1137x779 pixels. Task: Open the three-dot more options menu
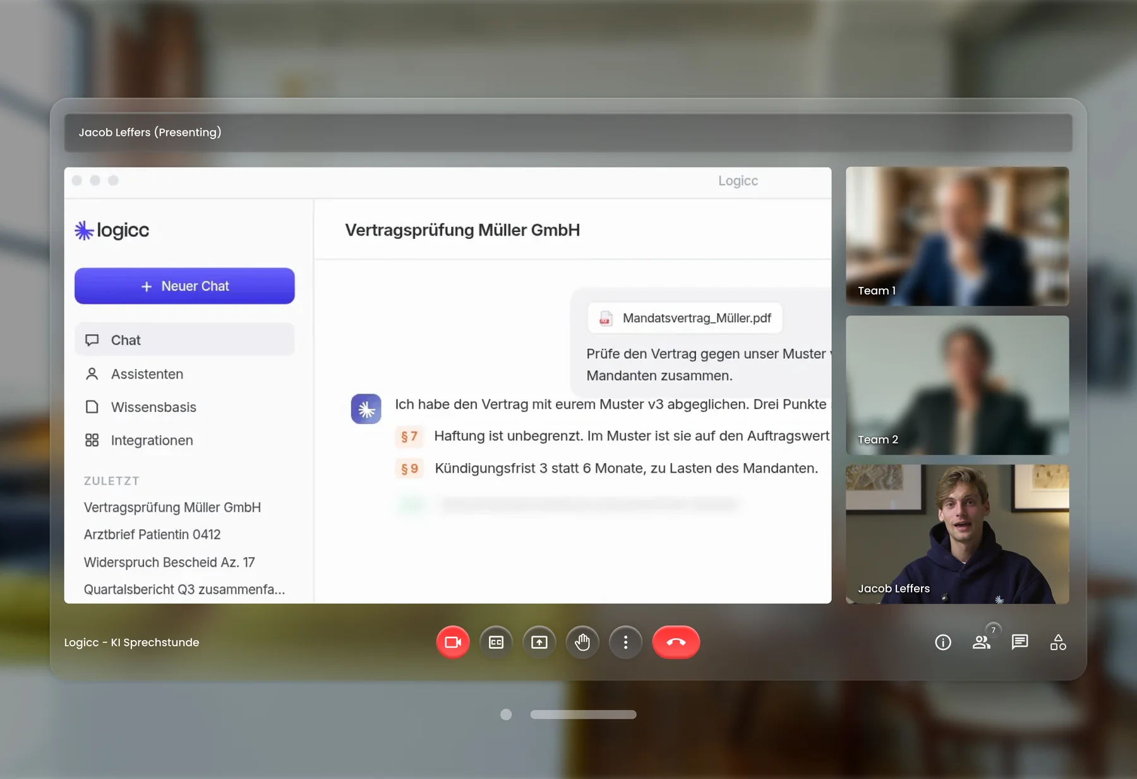point(625,642)
